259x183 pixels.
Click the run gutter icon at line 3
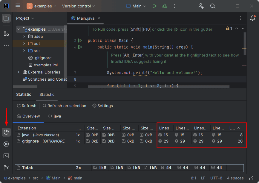pyautogui.click(x=80, y=40)
